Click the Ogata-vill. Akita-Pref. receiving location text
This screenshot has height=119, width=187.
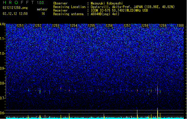pos(133,7)
